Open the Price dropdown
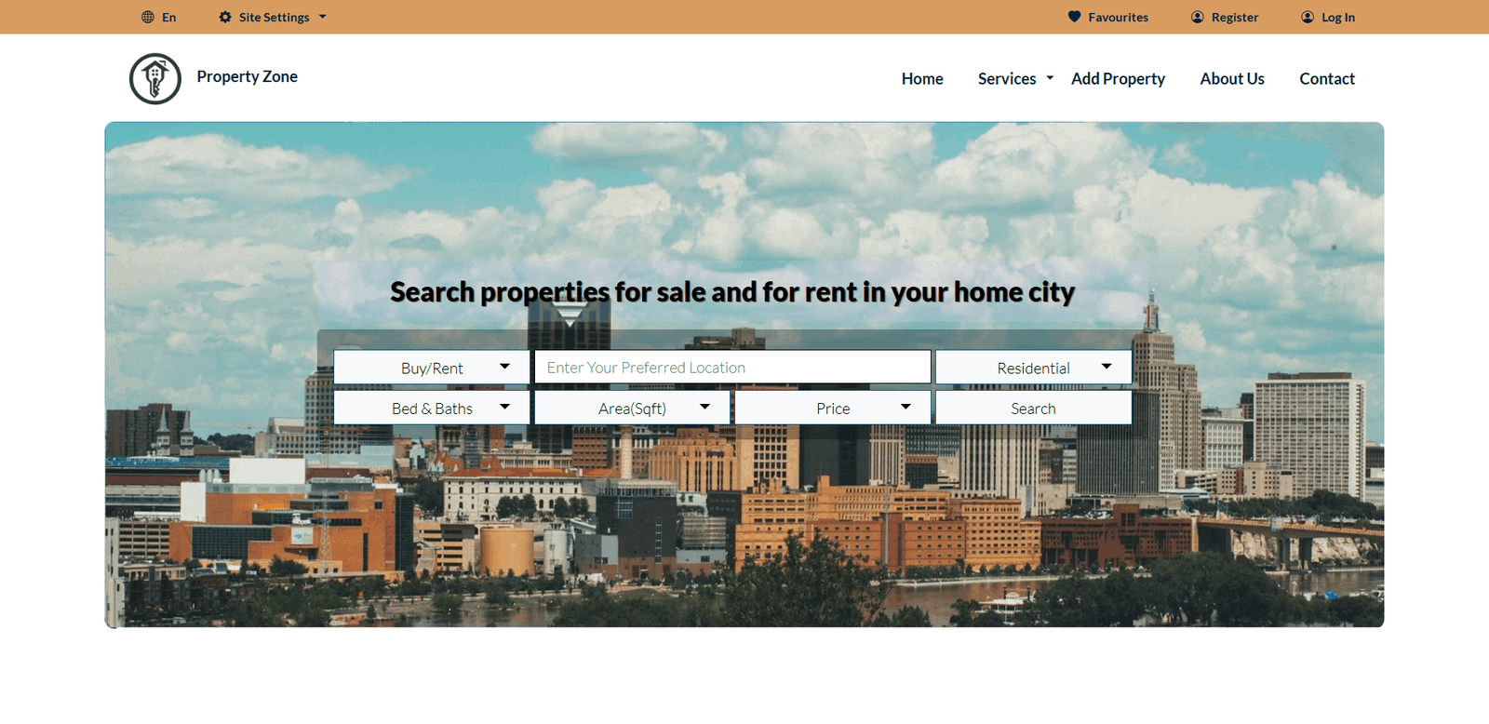Image resolution: width=1489 pixels, height=724 pixels. 833,408
